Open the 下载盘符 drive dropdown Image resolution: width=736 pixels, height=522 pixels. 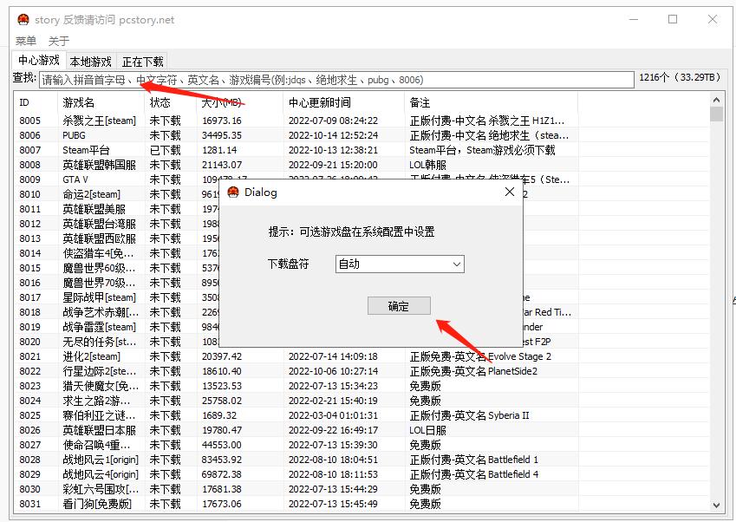coord(399,264)
